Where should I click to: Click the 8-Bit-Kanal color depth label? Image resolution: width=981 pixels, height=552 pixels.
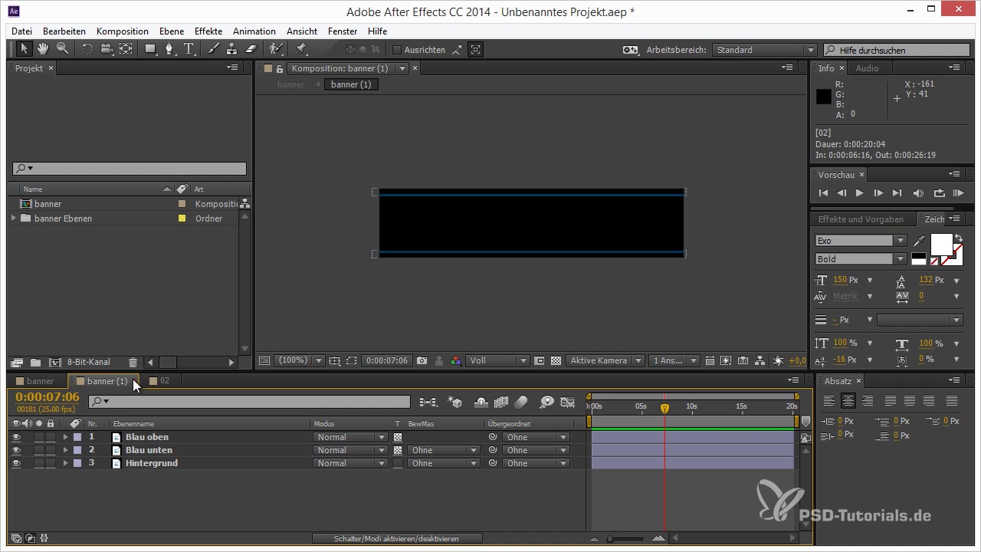coord(88,362)
